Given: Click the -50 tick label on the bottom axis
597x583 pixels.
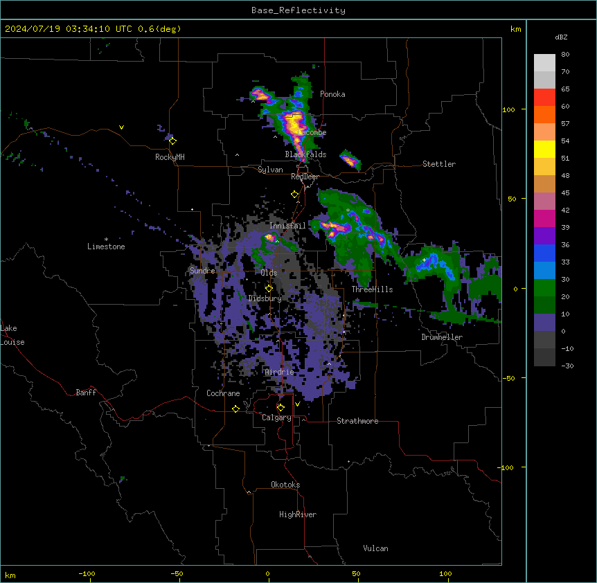Looking at the screenshot, I should (x=177, y=573).
